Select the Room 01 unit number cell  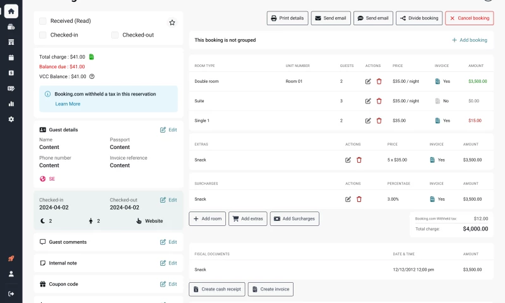[294, 81]
